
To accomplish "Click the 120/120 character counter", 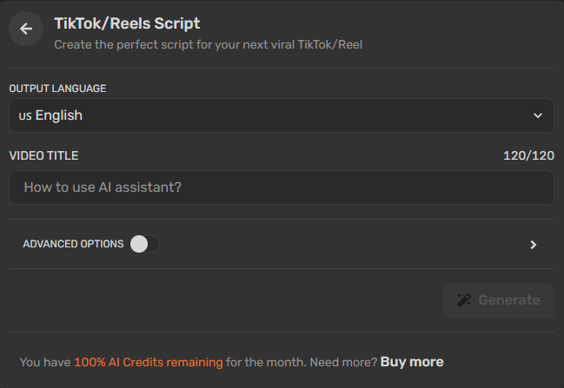I will 528,155.
